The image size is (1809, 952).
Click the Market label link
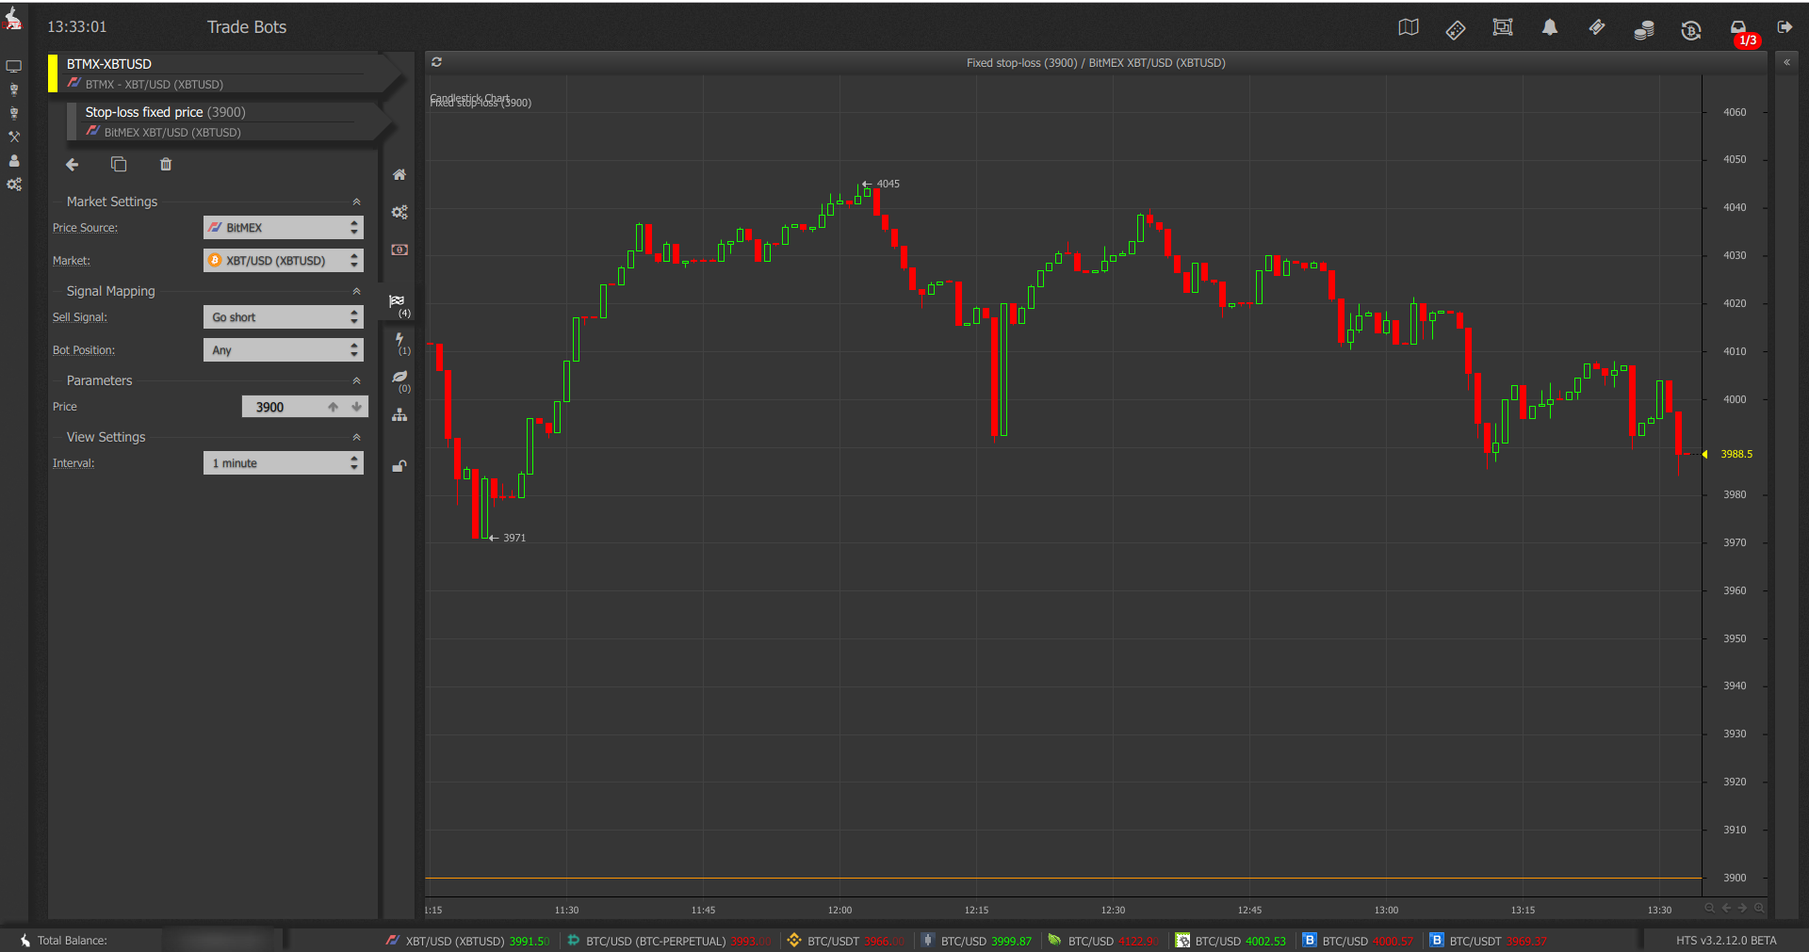point(72,261)
